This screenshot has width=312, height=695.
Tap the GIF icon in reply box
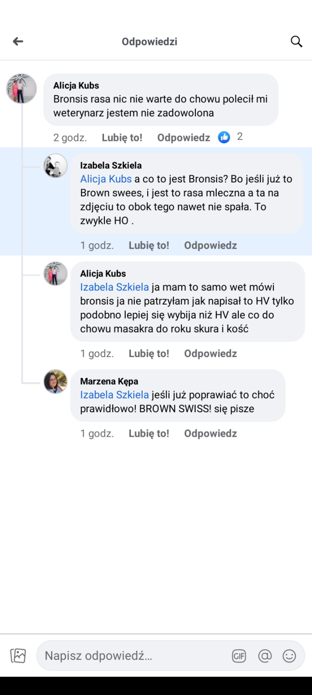click(x=239, y=656)
